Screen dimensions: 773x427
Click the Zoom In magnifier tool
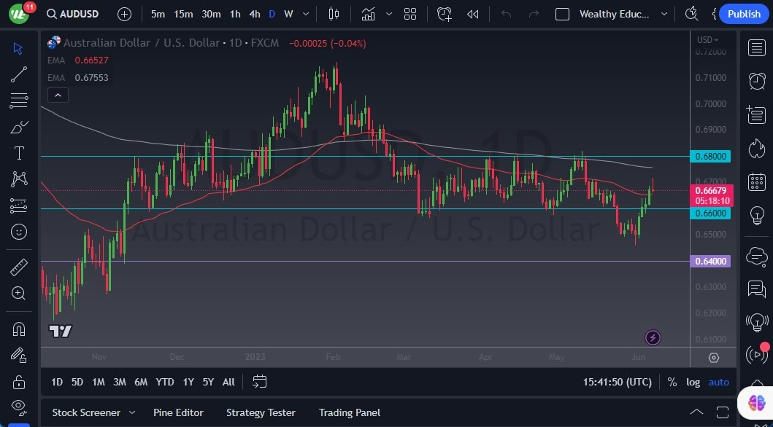click(x=19, y=293)
